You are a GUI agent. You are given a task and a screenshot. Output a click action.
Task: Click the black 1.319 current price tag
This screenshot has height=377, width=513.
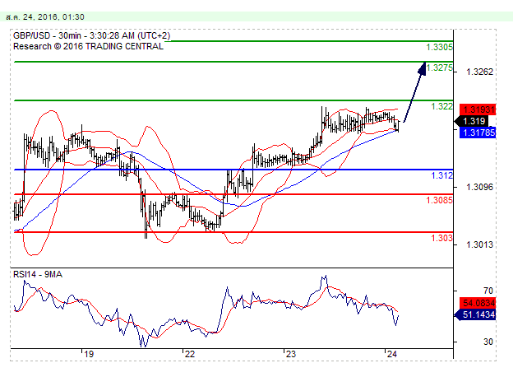pos(472,121)
